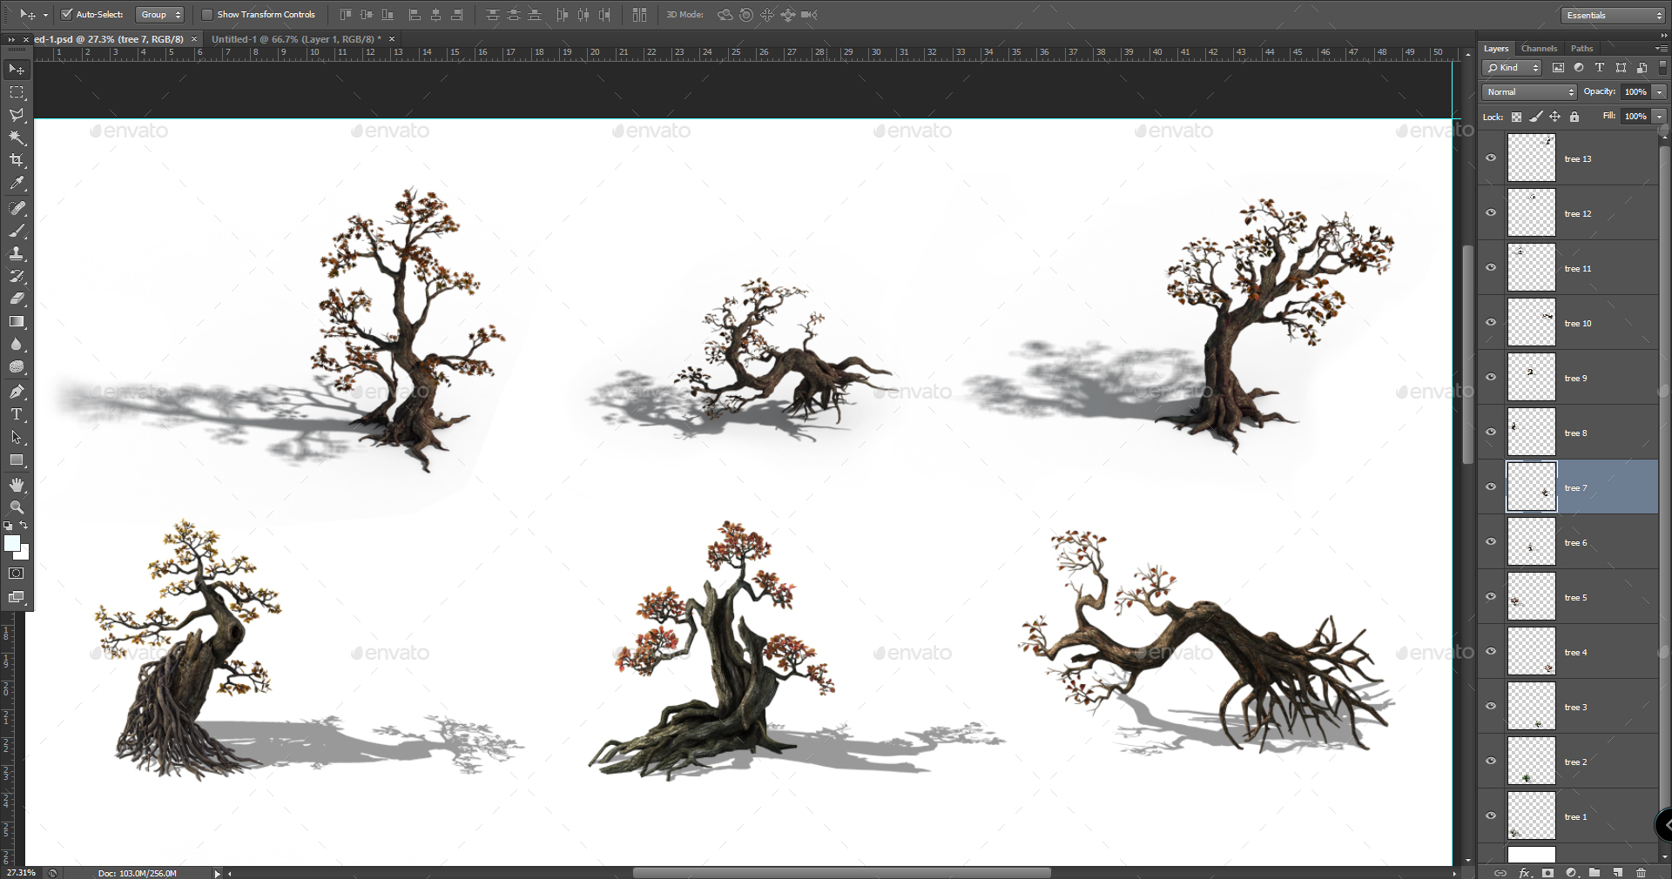Select the Pen tool
Screen dimensions: 1672x879
[x=17, y=391]
